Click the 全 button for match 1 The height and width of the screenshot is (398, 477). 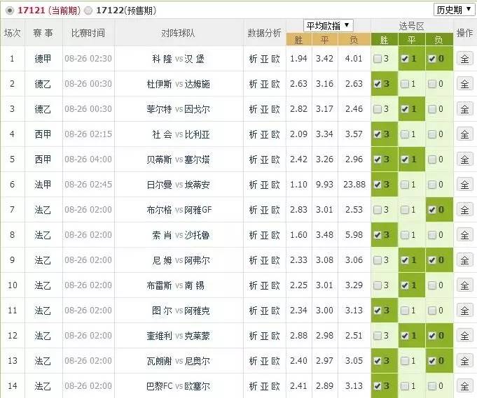pos(464,59)
